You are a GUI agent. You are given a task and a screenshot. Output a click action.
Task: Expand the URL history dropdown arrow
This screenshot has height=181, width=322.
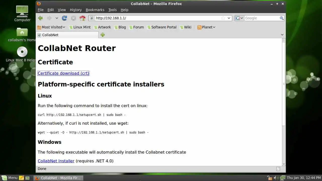click(229, 18)
